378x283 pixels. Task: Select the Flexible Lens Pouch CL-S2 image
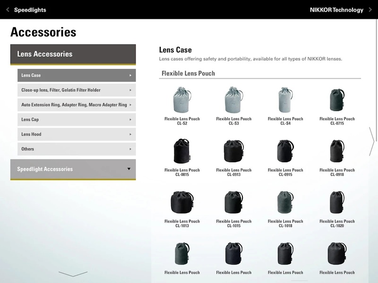tap(182, 100)
